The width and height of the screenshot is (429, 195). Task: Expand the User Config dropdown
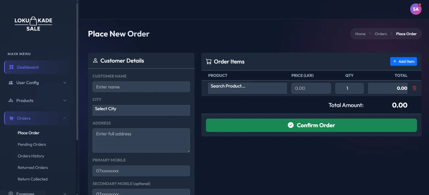pyautogui.click(x=65, y=83)
